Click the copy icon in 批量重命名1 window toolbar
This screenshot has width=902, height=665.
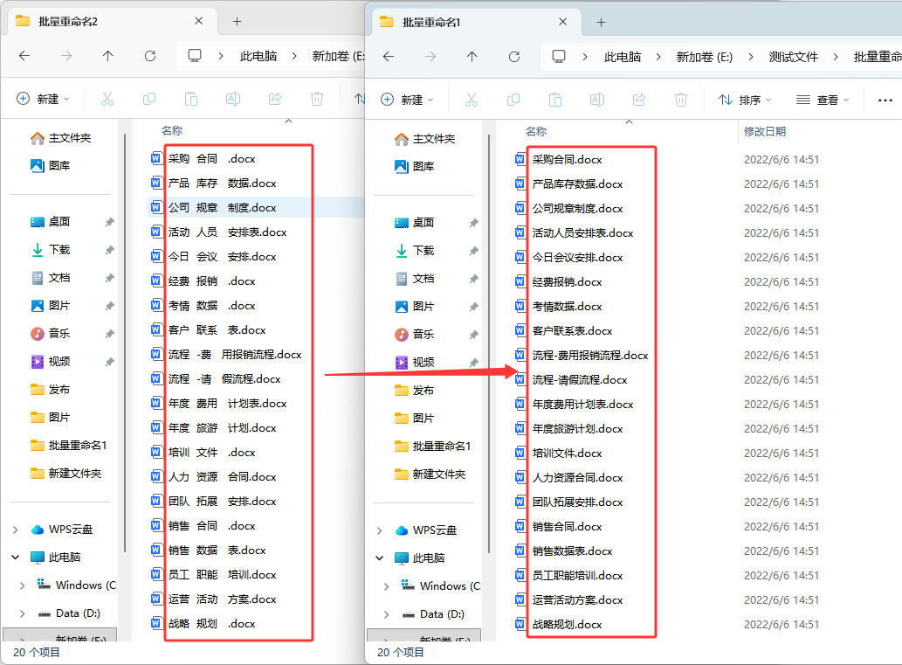tap(513, 100)
